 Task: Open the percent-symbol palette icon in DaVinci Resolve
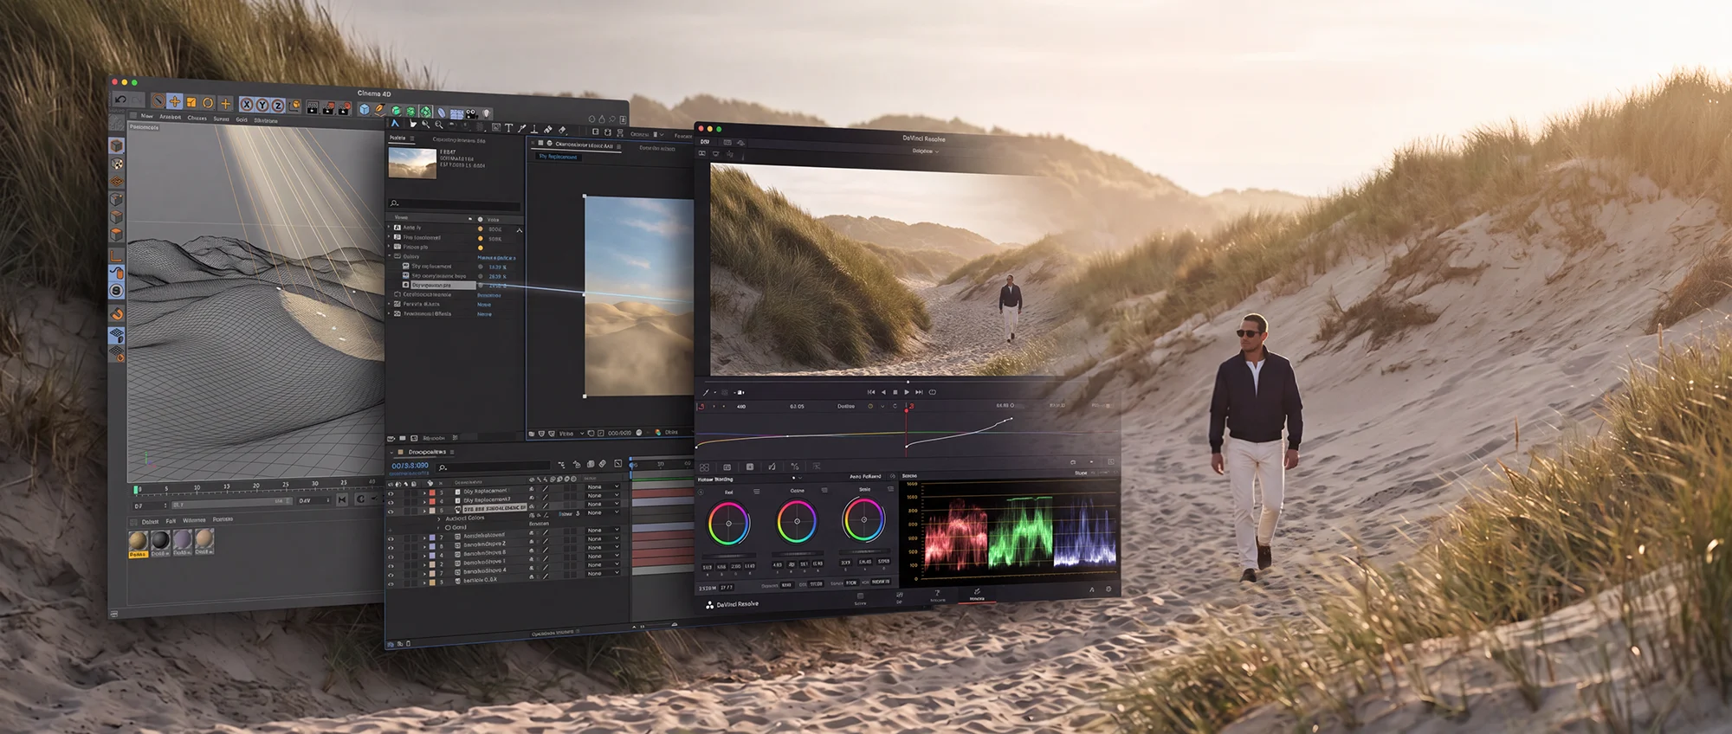[x=794, y=466]
